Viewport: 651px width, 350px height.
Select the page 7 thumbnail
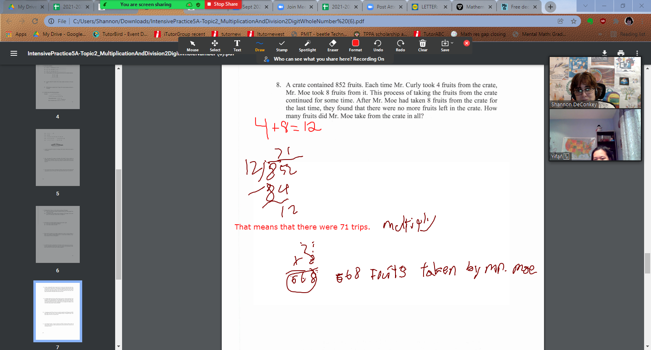[58, 311]
